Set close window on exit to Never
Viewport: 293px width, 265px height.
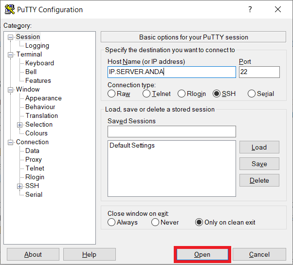155,223
